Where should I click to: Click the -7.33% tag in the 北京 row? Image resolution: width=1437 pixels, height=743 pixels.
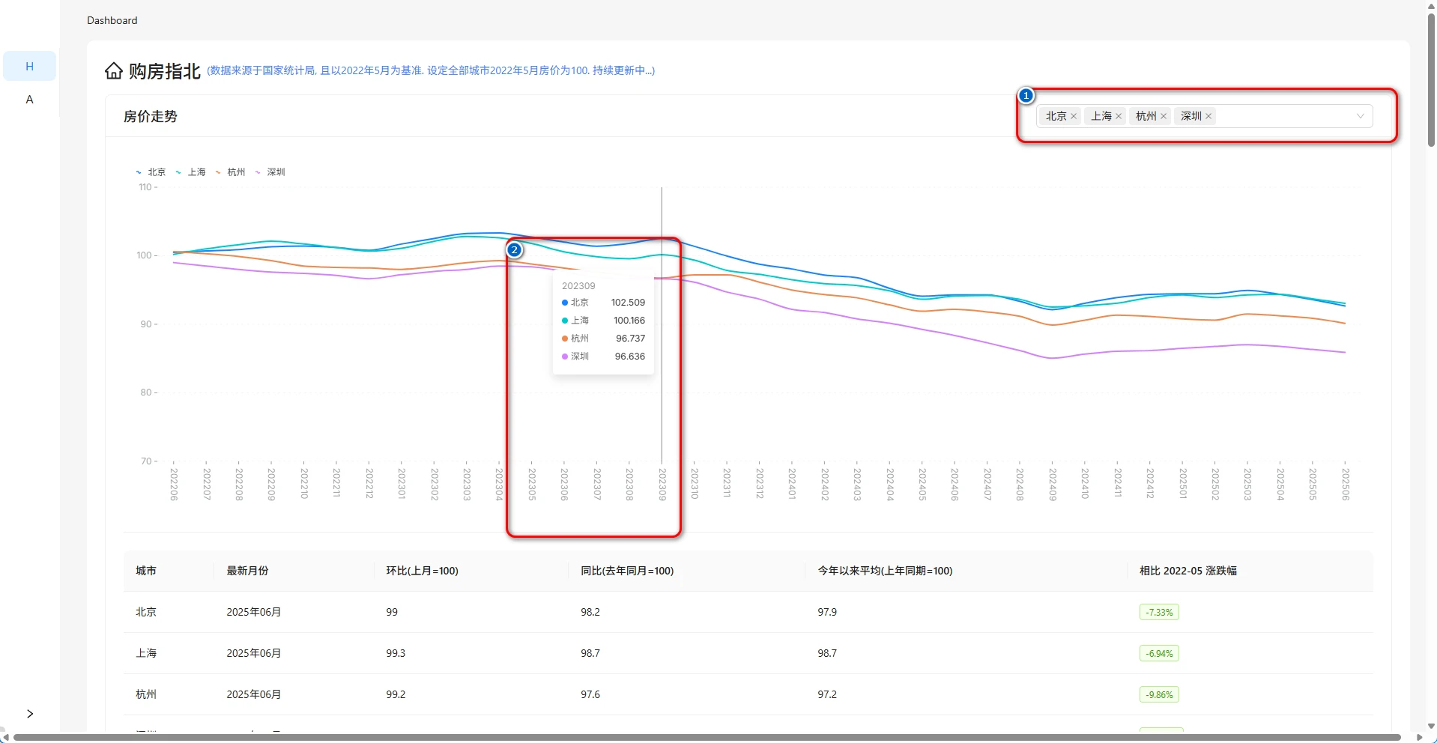[1159, 612]
